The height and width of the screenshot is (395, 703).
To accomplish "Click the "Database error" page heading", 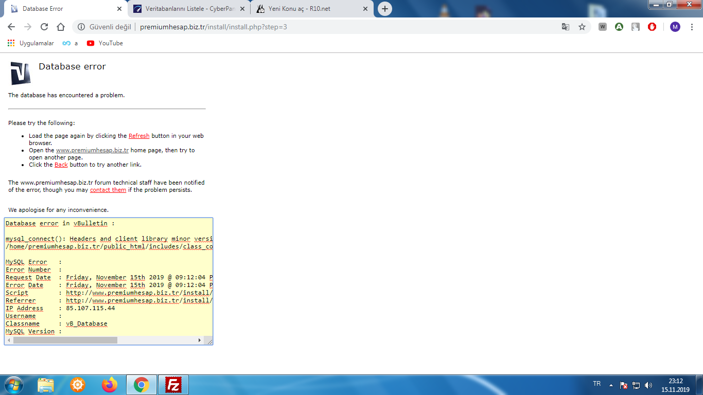I will point(72,66).
